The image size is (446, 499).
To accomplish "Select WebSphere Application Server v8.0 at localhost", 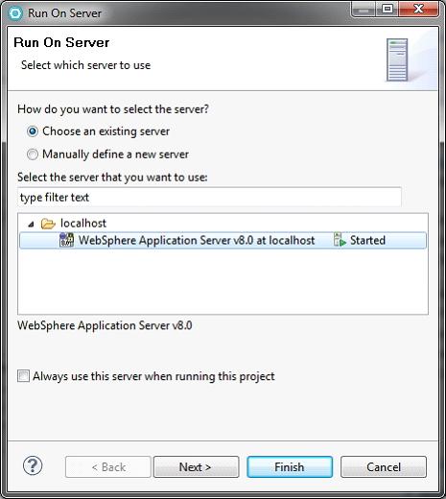I will [223, 240].
